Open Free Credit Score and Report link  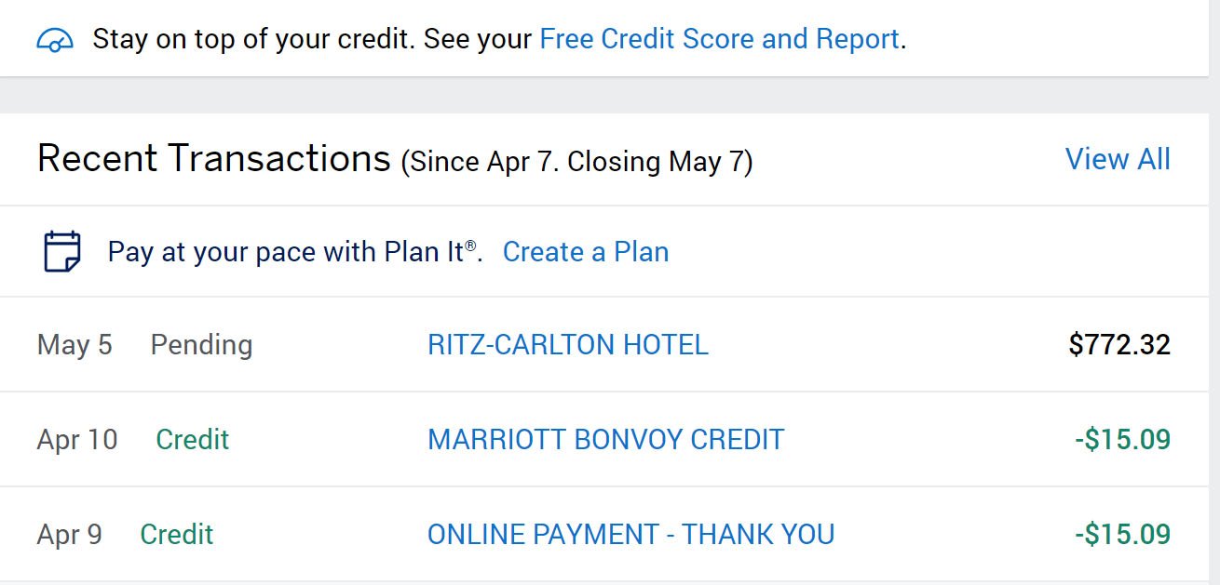pos(720,39)
